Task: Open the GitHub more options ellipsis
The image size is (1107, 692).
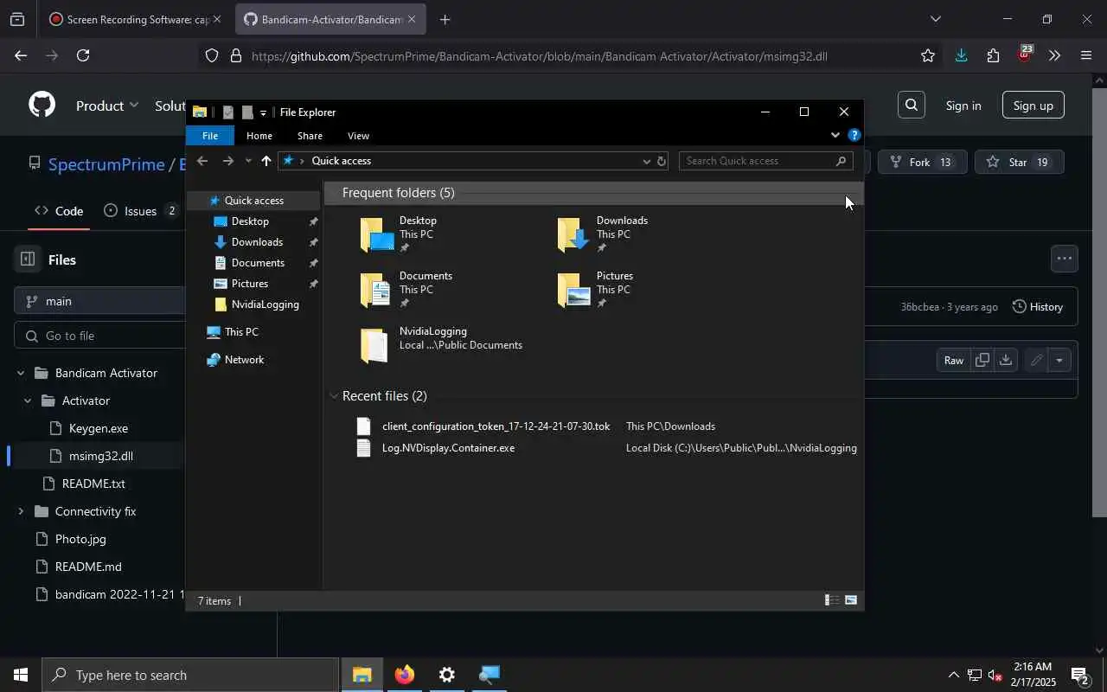Action: 1064,258
